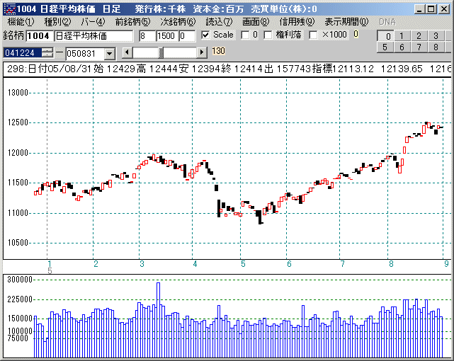Select preset button 7
The image size is (454, 361).
point(419,47)
